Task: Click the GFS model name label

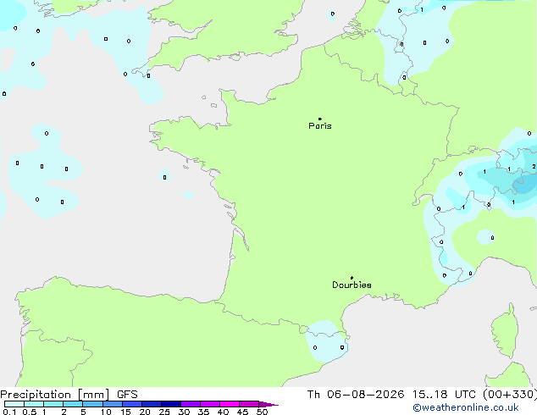Action: click(127, 395)
